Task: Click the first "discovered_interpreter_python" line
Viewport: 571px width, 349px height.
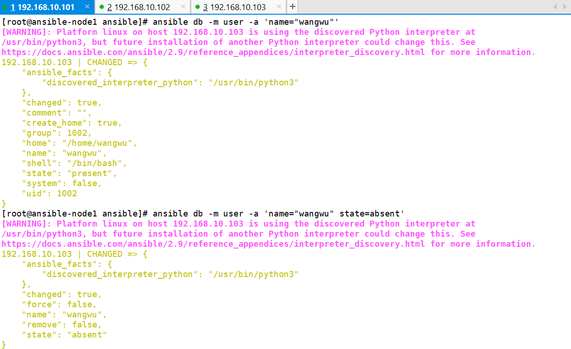Action: coord(170,83)
